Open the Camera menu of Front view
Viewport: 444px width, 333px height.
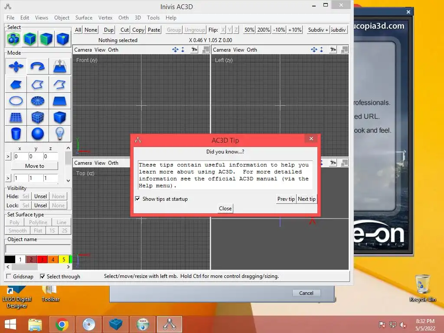coord(83,50)
